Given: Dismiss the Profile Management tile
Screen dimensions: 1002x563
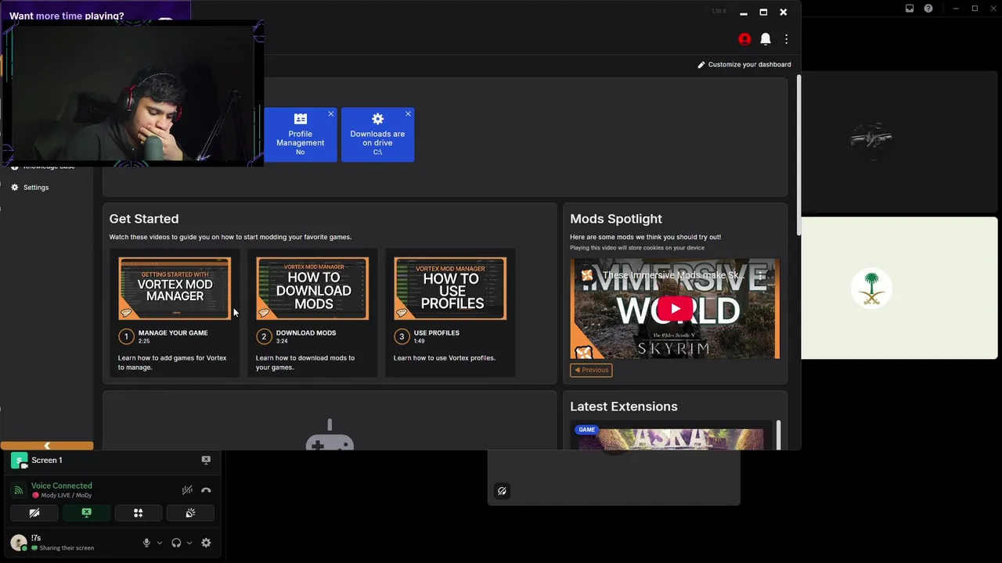Looking at the screenshot, I should click(330, 114).
